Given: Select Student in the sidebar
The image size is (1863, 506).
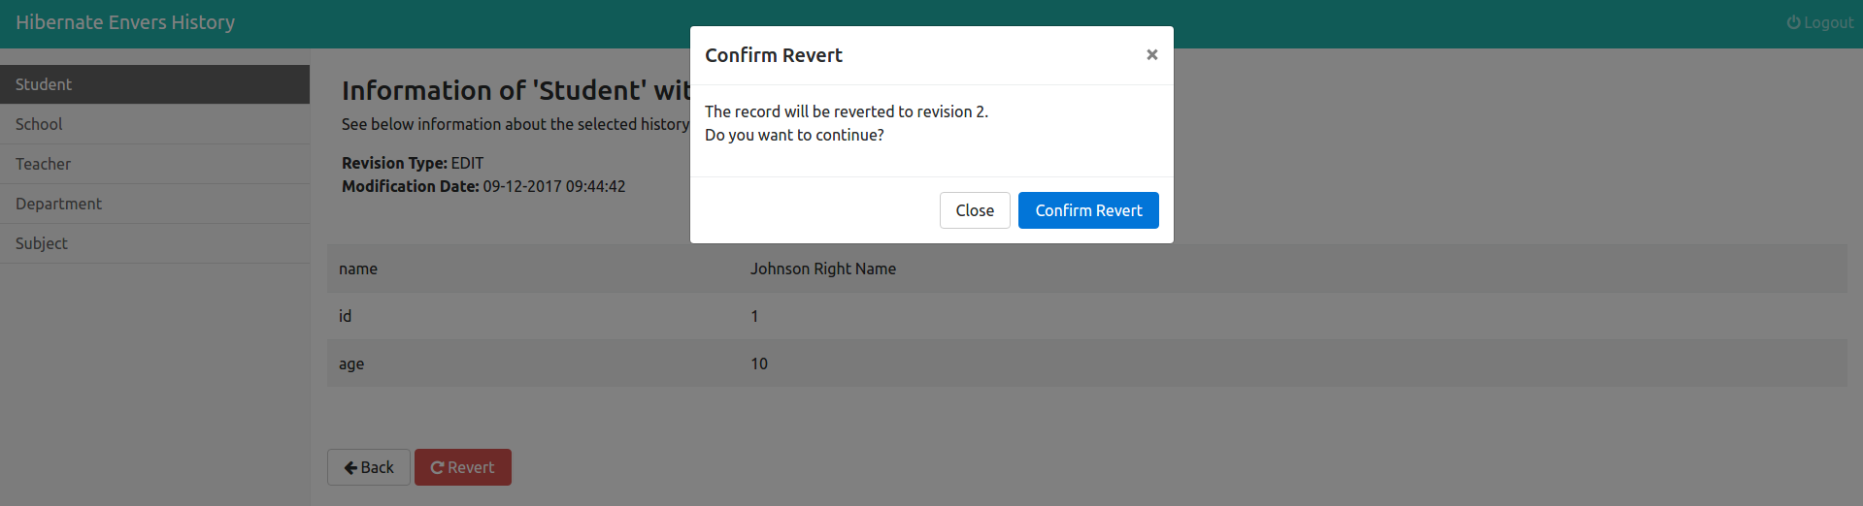Looking at the screenshot, I should click(155, 84).
